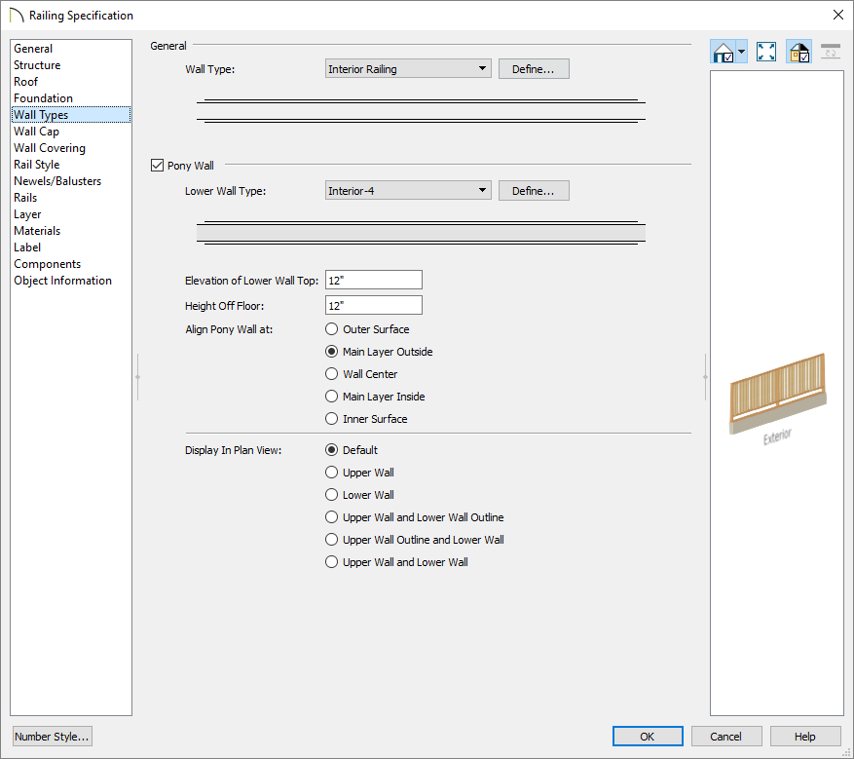Viewport: 854px width, 759px height.
Task: Click the Height Off Floor field
Action: [374, 305]
